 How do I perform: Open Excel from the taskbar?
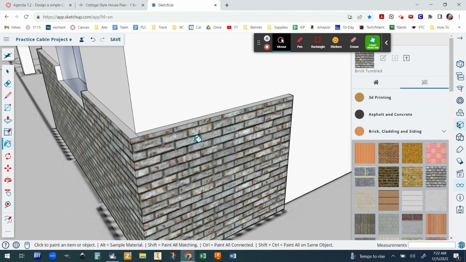(x=203, y=256)
